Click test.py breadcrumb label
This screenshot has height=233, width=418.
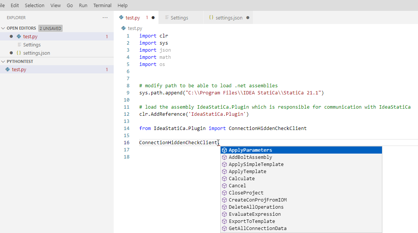click(x=135, y=28)
